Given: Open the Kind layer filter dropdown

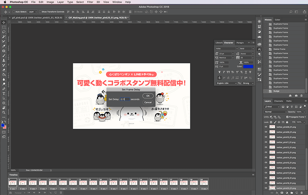Looking at the screenshot, I should tap(272, 107).
